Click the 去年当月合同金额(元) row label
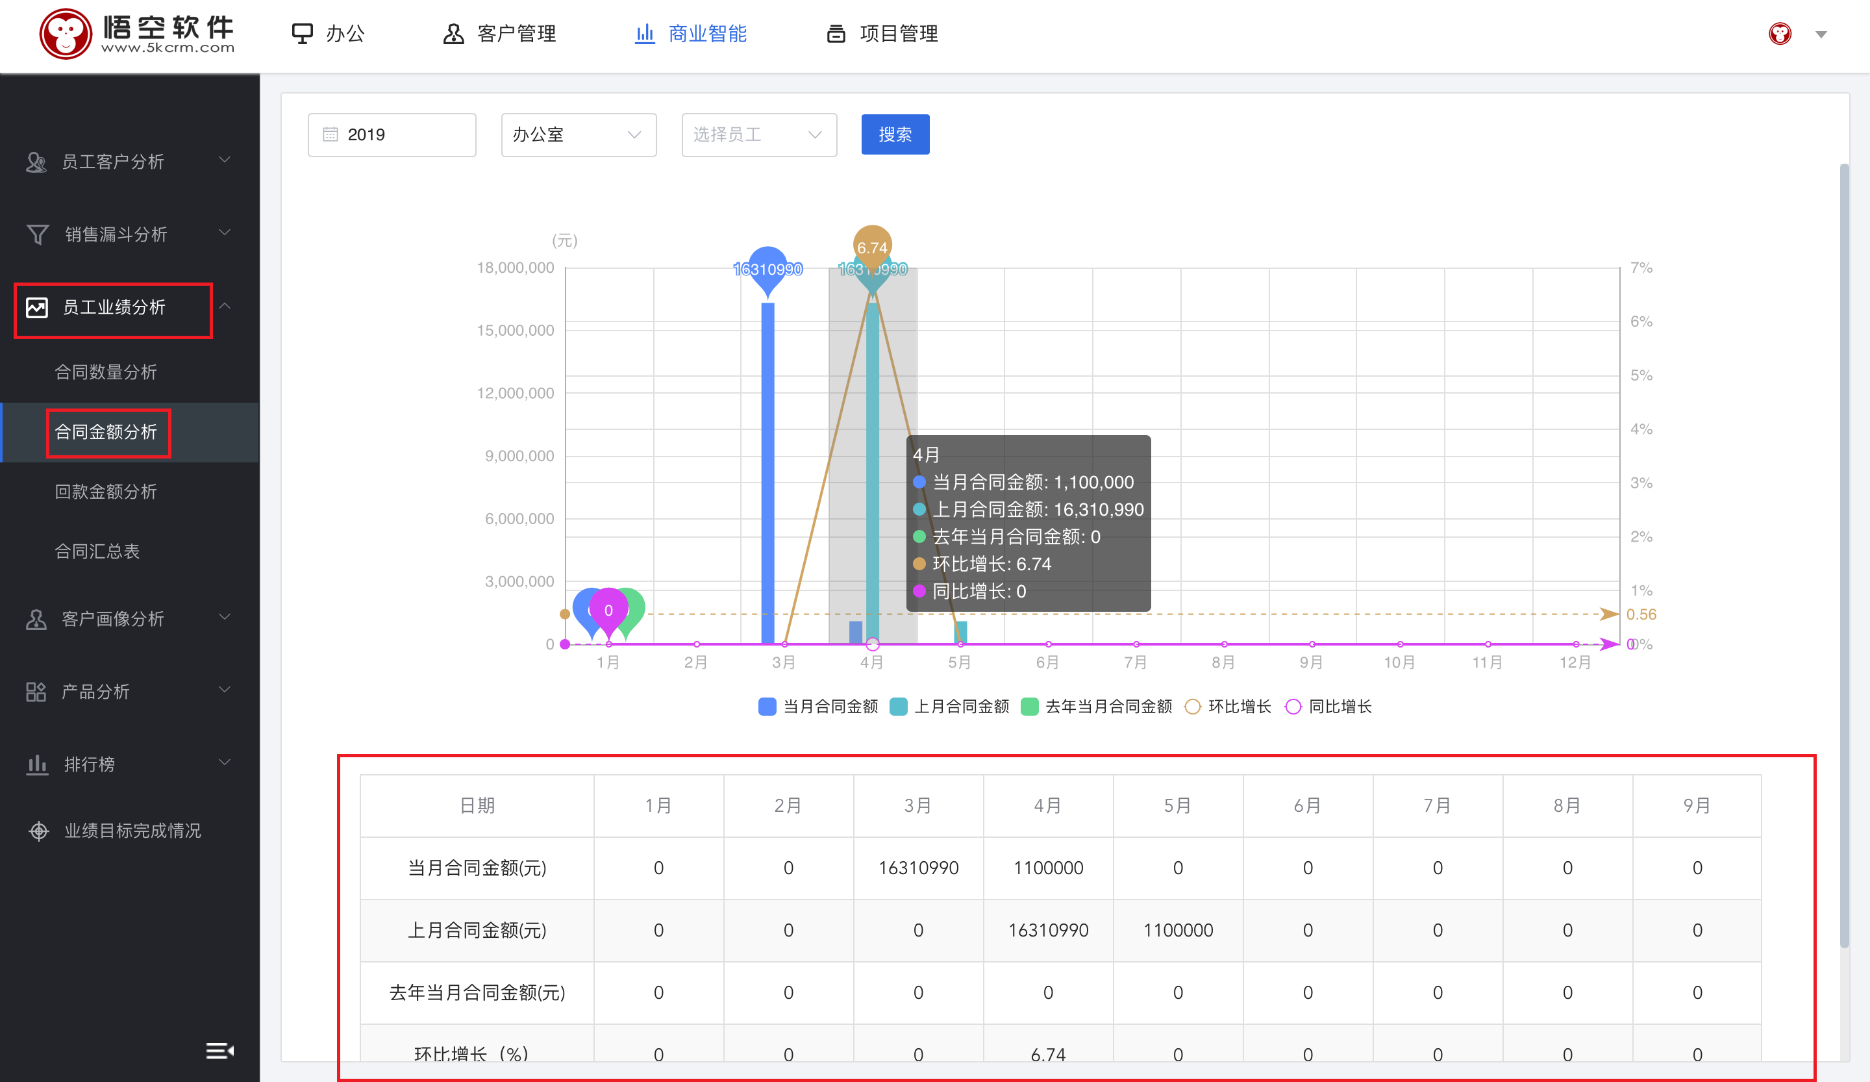 (477, 992)
